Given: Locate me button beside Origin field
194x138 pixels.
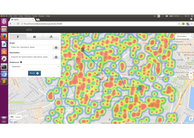Looking at the screenshot, I should pos(56,47).
